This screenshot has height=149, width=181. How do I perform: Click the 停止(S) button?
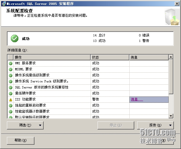coord(116,125)
